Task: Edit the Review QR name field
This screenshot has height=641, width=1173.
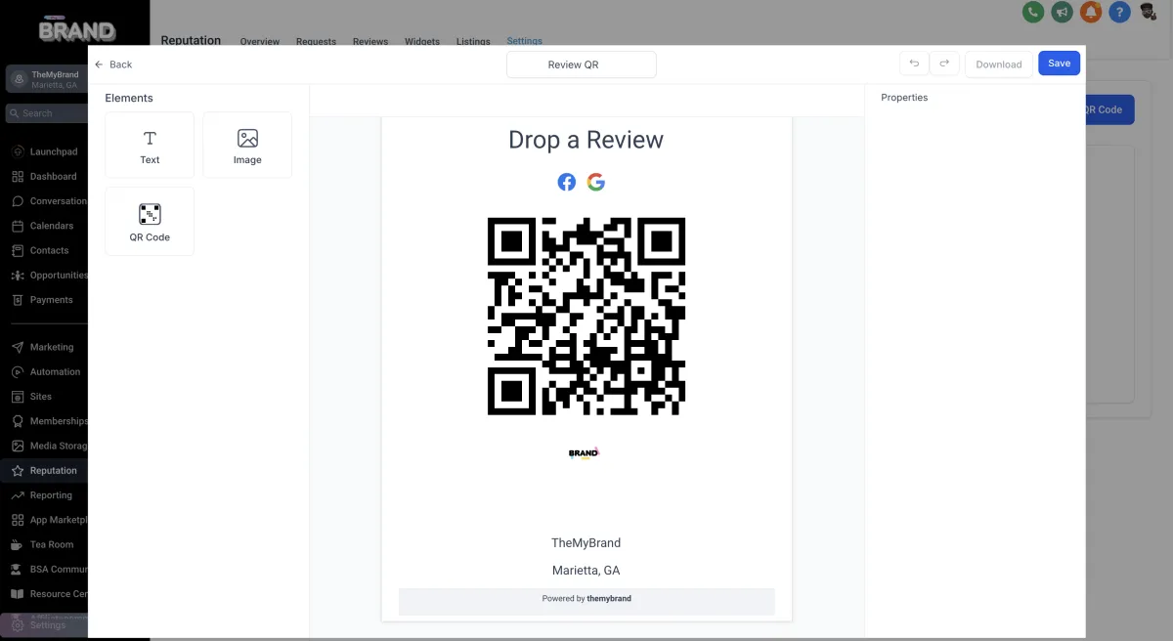Action: 582,64
